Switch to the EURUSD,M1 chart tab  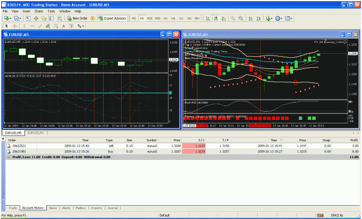(x=35, y=133)
